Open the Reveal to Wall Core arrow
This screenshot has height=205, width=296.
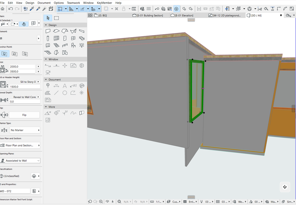click(38, 97)
